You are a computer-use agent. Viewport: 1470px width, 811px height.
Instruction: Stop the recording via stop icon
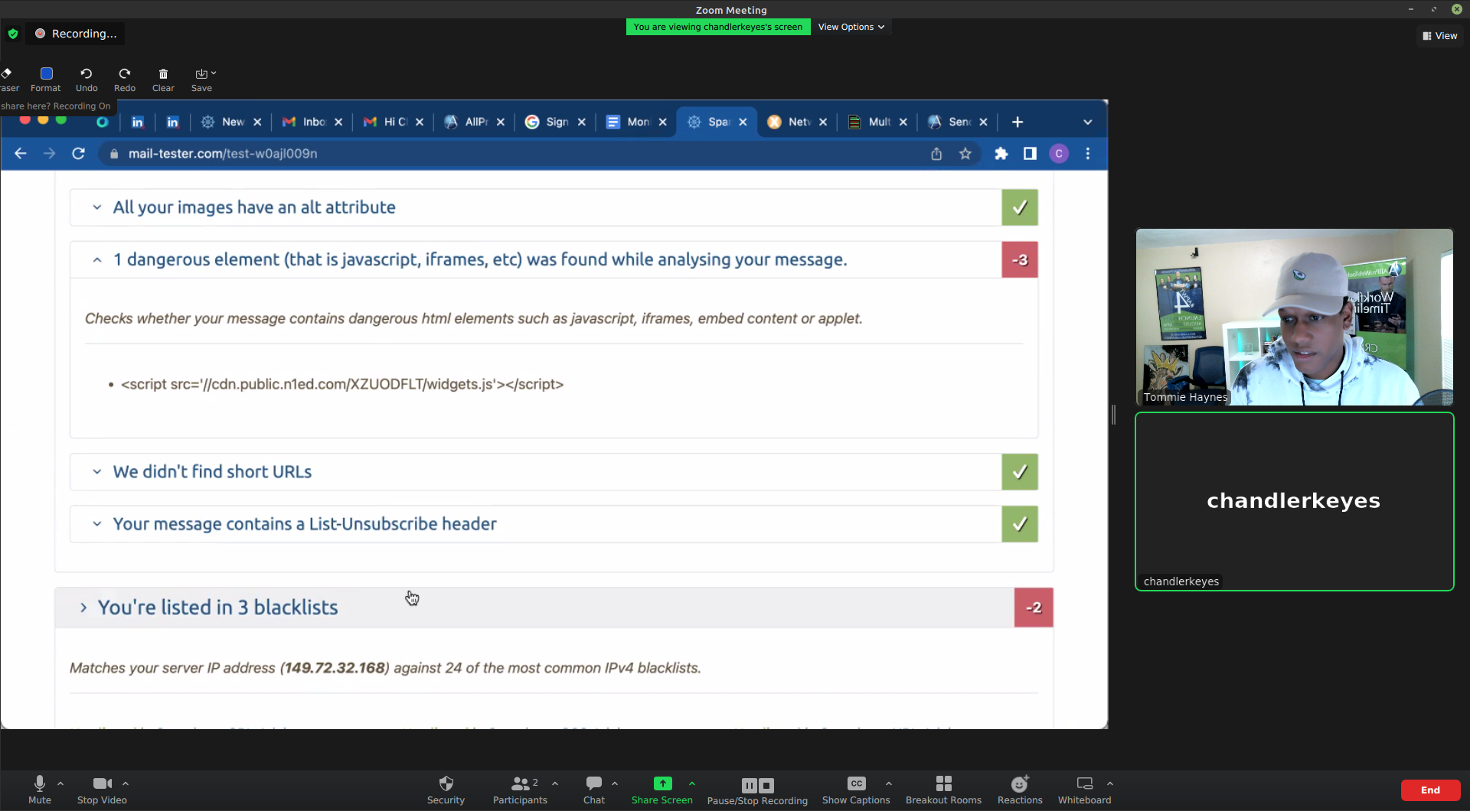(x=766, y=785)
